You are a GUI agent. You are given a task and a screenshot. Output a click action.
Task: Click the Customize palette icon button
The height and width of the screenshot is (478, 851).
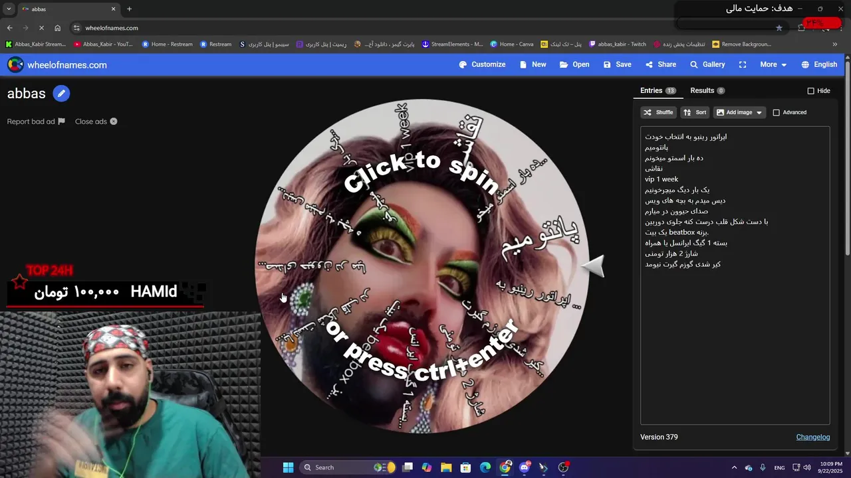tap(482, 64)
